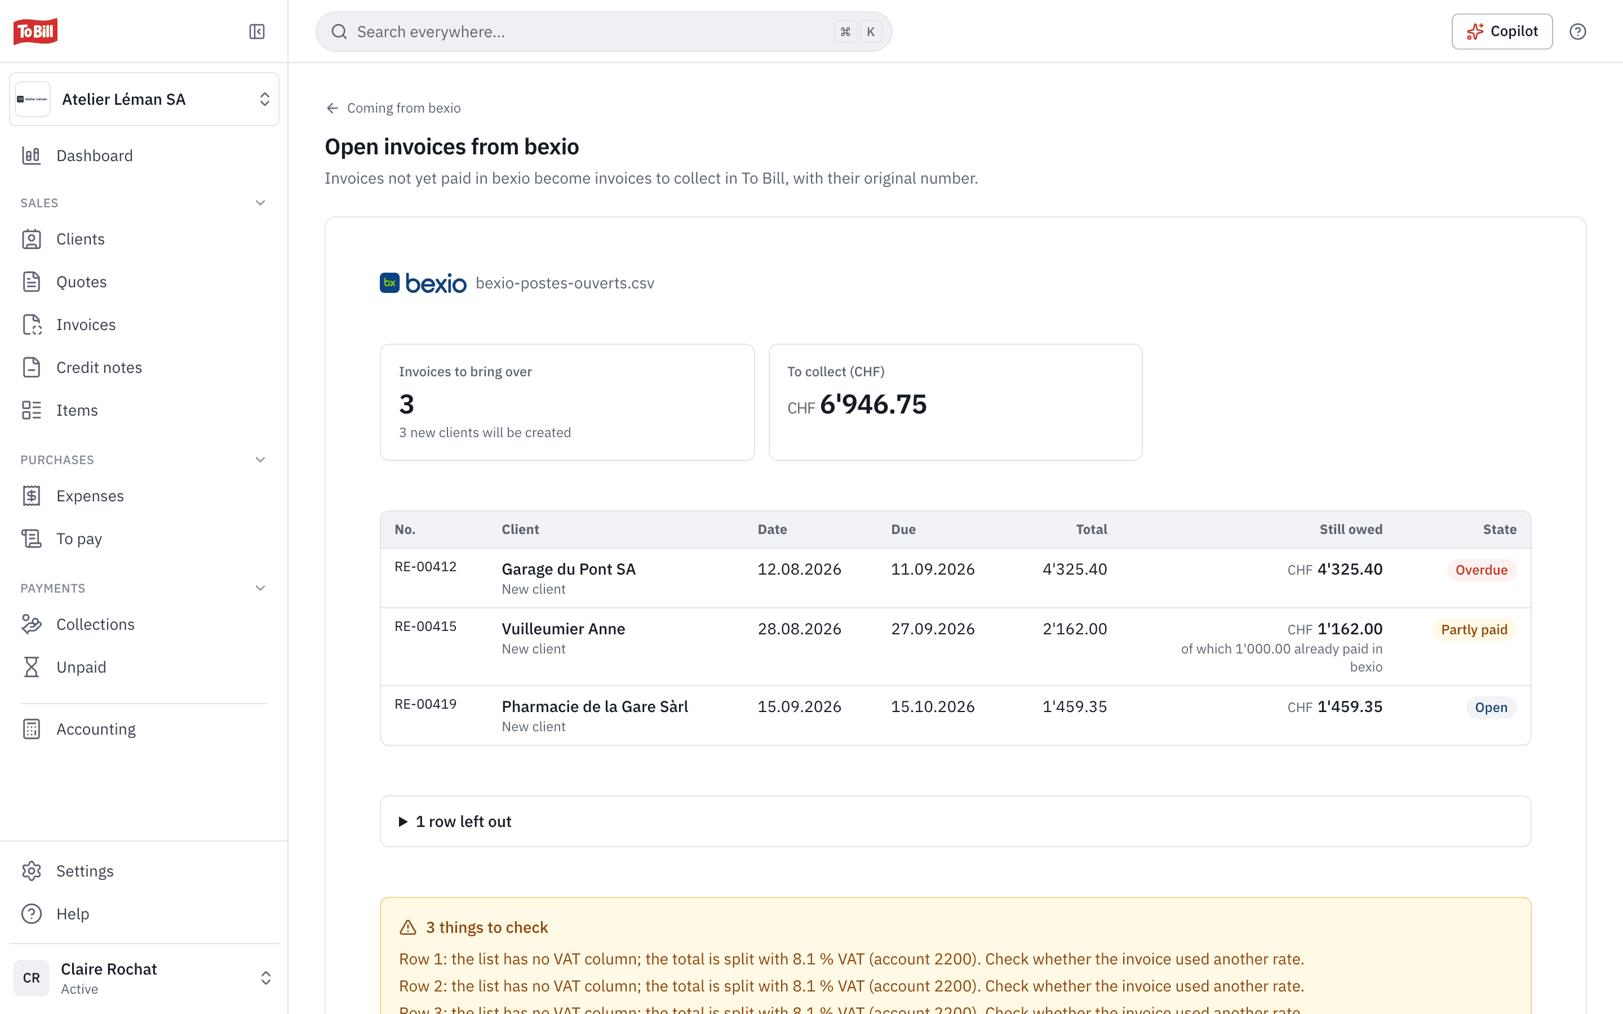
Task: Open the Atelier Léman SA company switcher
Action: click(x=144, y=99)
